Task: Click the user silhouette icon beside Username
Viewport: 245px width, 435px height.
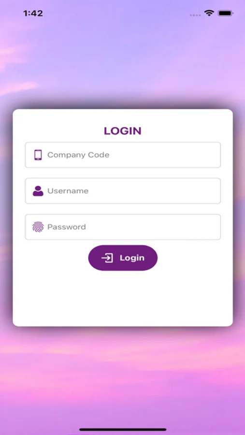Action: (38, 191)
